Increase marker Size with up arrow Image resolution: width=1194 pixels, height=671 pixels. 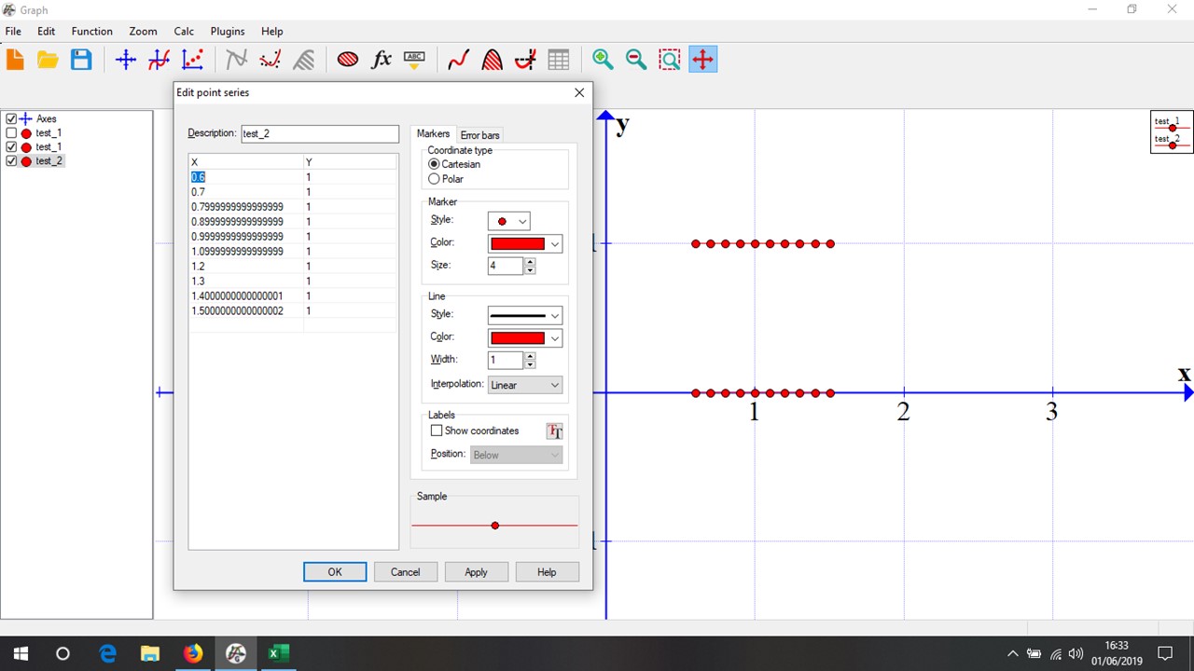[x=530, y=261]
